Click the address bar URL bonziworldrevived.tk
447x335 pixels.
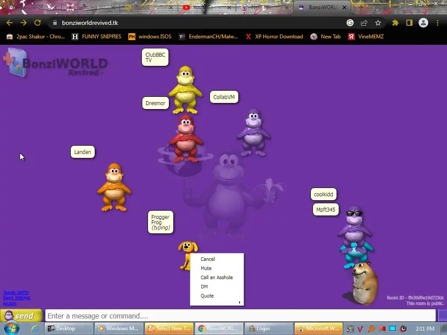tap(90, 23)
